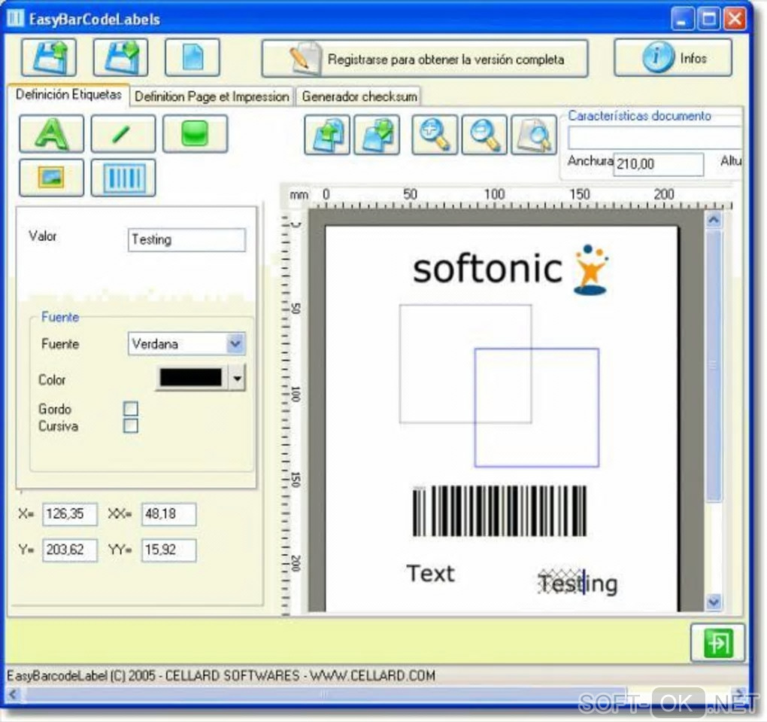This screenshot has height=722, width=767.
Task: Zoom in with the plus magnifier
Action: point(435,136)
